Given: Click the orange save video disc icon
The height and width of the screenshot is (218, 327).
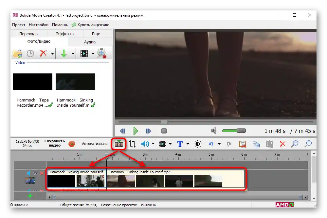Looking at the screenshot, I should point(72,144).
